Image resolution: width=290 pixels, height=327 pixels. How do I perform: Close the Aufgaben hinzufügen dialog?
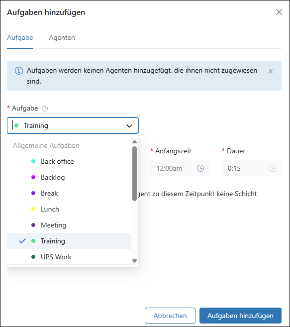[279, 12]
